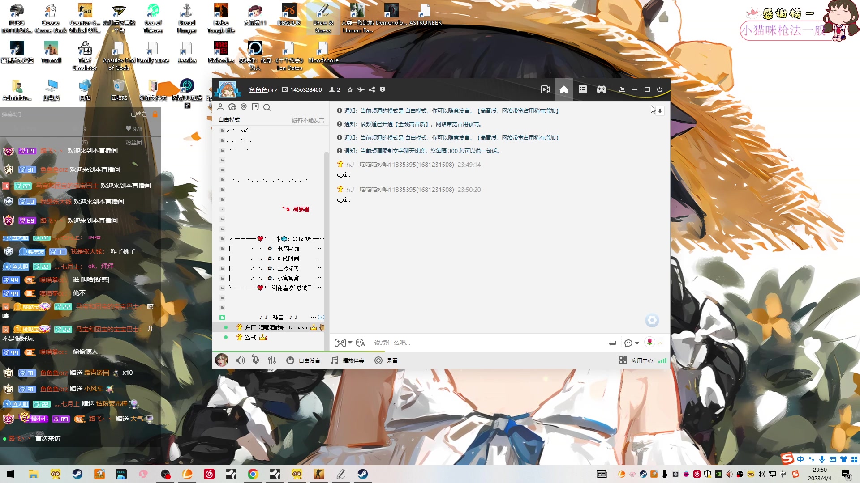The image size is (860, 483).
Task: Open the user list person icon
Action: [x=220, y=107]
